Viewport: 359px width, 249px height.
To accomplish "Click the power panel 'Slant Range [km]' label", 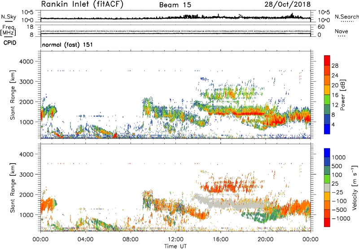I will pos(13,95).
